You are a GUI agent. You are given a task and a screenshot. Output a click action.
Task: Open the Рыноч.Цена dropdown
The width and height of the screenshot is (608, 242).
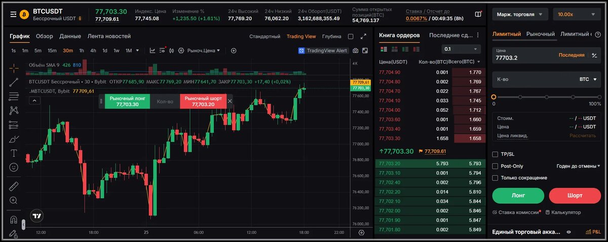pos(204,51)
